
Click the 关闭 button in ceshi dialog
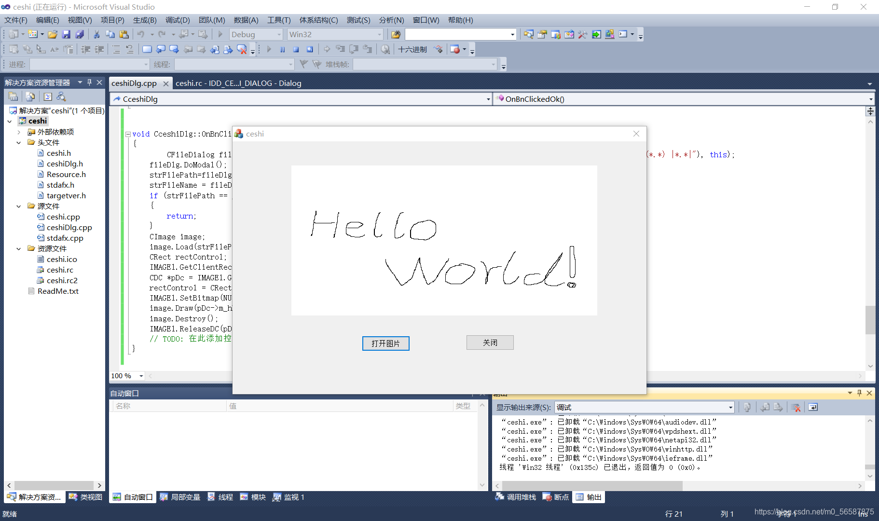pyautogui.click(x=490, y=343)
